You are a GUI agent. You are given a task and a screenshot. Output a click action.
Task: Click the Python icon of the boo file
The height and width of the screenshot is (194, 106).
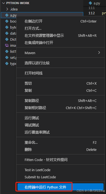(7, 21)
